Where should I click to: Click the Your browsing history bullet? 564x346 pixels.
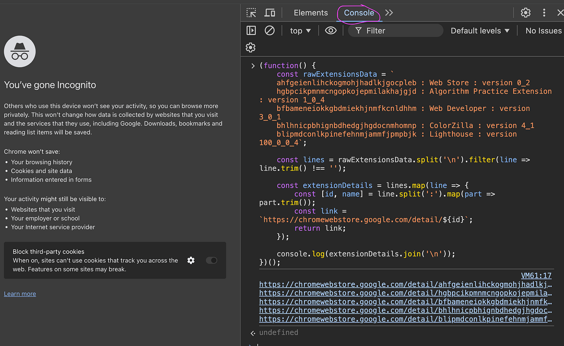tap(41, 162)
